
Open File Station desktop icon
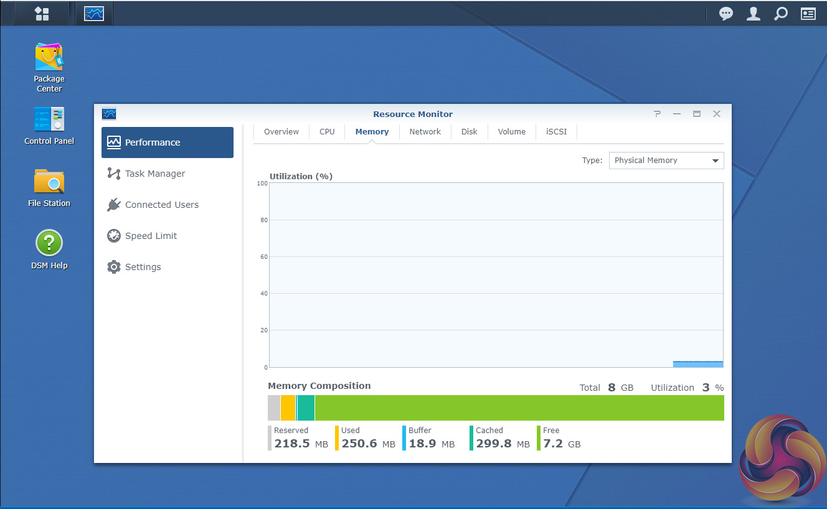coord(49,188)
